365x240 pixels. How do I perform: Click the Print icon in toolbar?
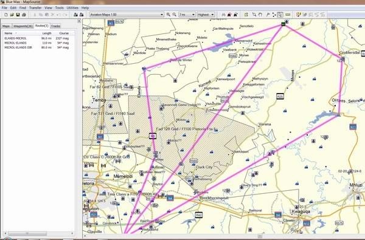pyautogui.click(x=24, y=15)
